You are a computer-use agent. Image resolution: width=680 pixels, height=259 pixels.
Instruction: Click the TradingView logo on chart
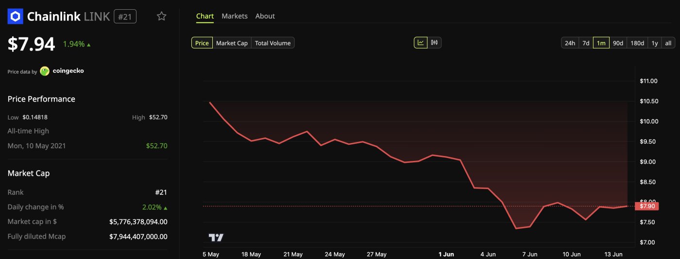pyautogui.click(x=216, y=238)
